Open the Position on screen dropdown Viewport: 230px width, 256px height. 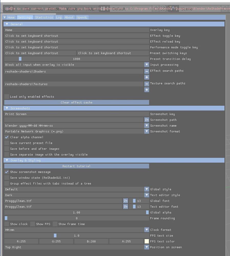click(x=147, y=247)
